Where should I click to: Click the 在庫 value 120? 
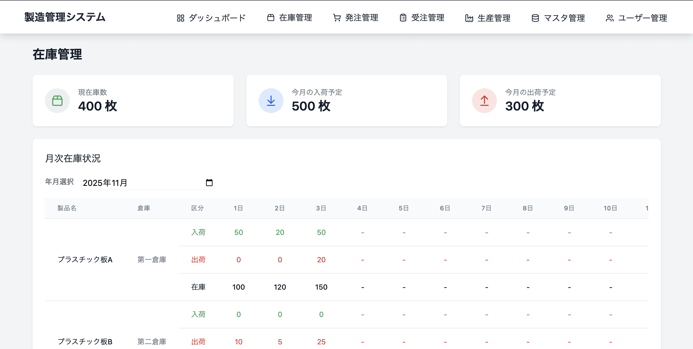pos(280,287)
